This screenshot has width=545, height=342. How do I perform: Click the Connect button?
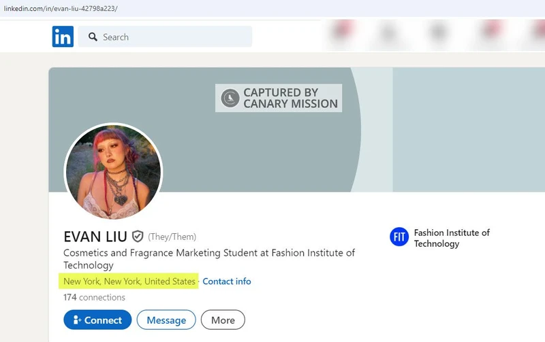(97, 320)
